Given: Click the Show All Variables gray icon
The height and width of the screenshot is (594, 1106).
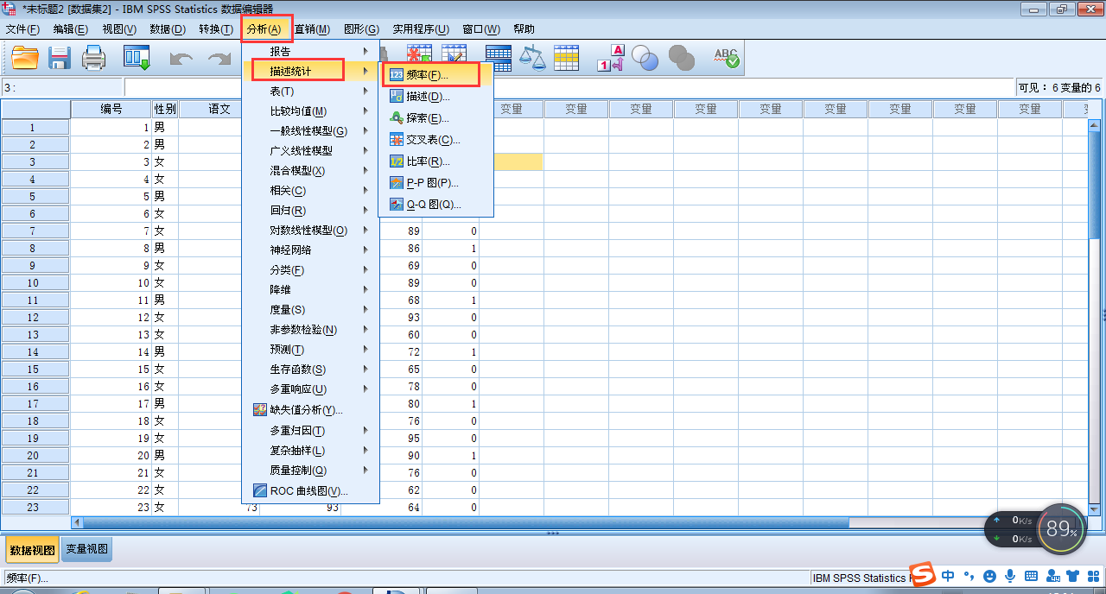Looking at the screenshot, I should pos(681,59).
